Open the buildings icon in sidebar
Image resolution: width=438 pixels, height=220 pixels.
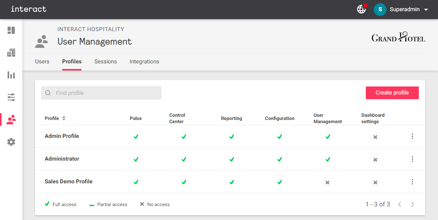click(x=11, y=53)
